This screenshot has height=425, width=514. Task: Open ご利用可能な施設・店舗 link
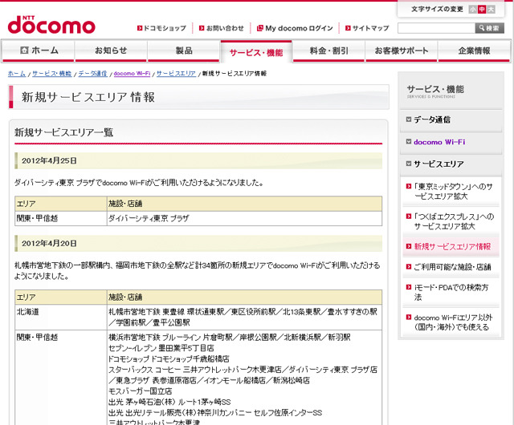click(452, 267)
